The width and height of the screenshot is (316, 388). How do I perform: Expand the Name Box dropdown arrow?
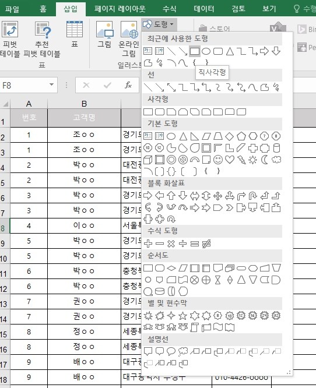click(x=51, y=85)
